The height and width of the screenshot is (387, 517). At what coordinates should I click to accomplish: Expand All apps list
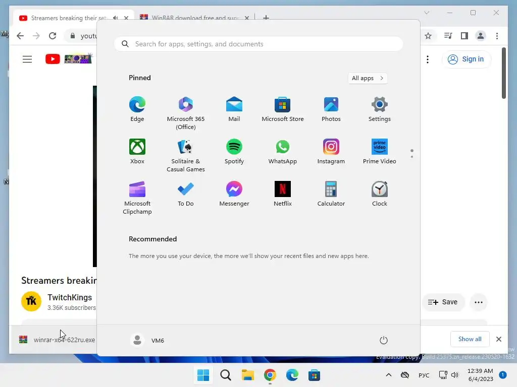pos(368,78)
